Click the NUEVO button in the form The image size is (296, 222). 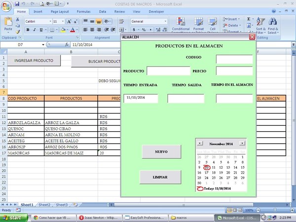pos(161,152)
